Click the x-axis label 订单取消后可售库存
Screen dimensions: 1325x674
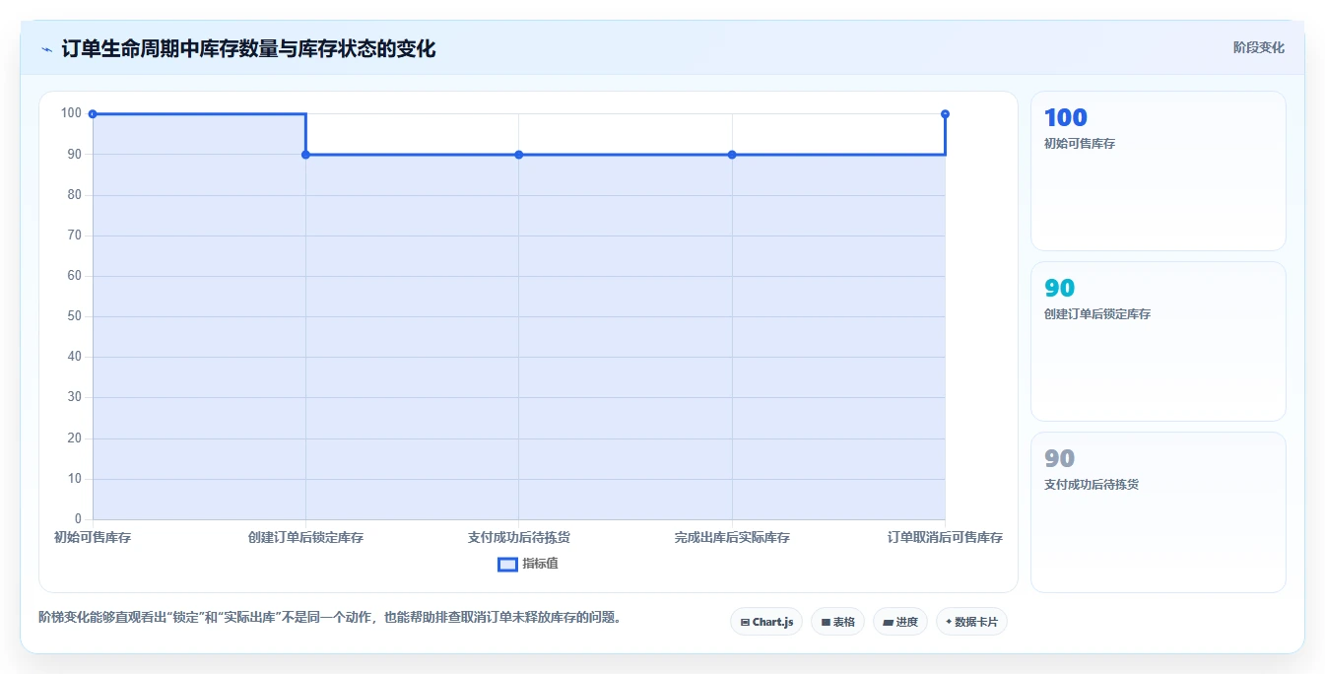pyautogui.click(x=945, y=537)
